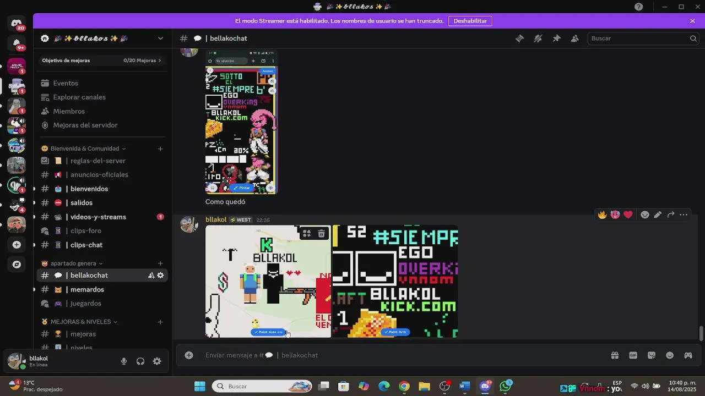Open apps game controller icon in message bar
This screenshot has height=396, width=705.
pos(688,355)
